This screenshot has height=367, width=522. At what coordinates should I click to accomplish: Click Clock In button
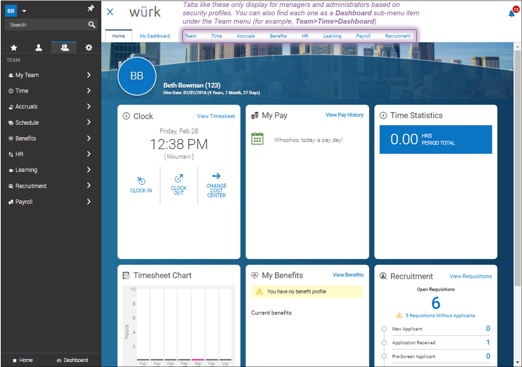pyautogui.click(x=141, y=185)
